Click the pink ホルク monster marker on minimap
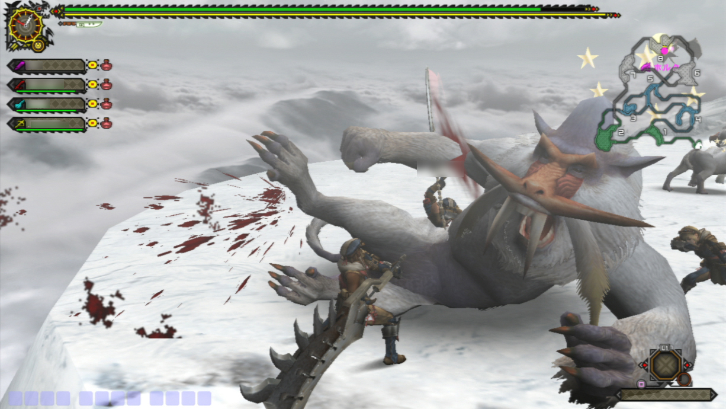The image size is (726, 409). point(646,68)
